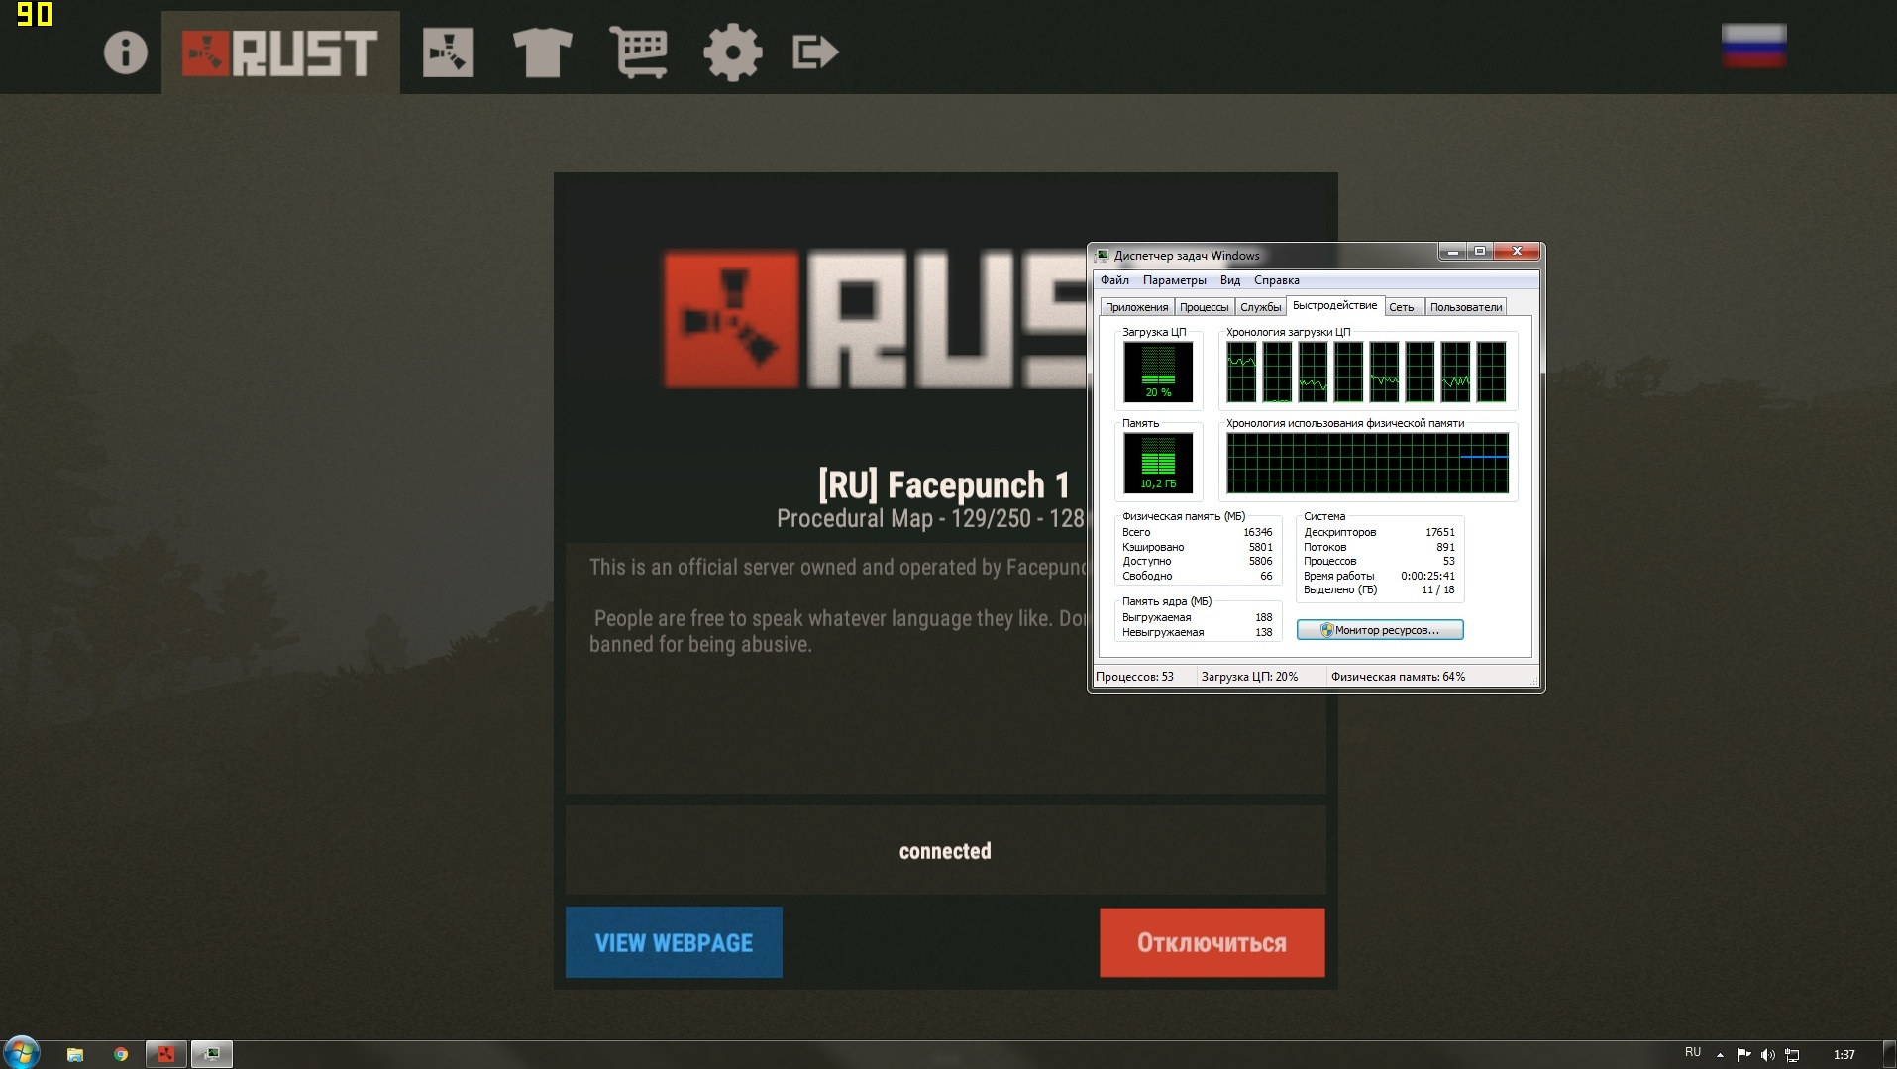
Task: Minimize the Task Manager window
Action: 1452,252
